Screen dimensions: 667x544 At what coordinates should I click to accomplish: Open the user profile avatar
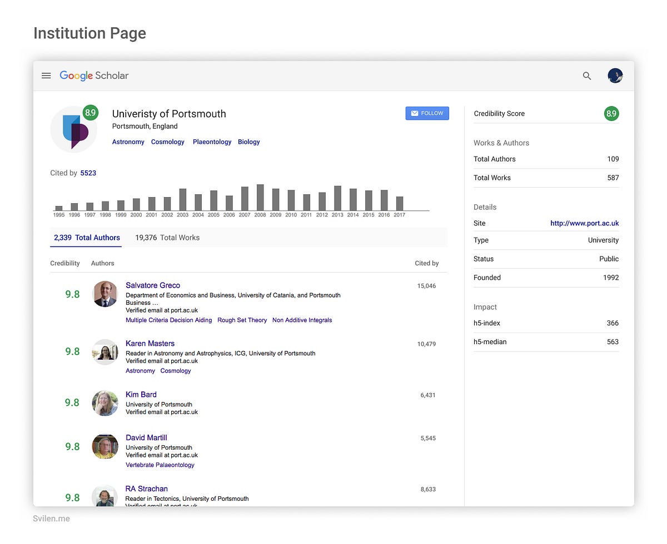pos(615,76)
